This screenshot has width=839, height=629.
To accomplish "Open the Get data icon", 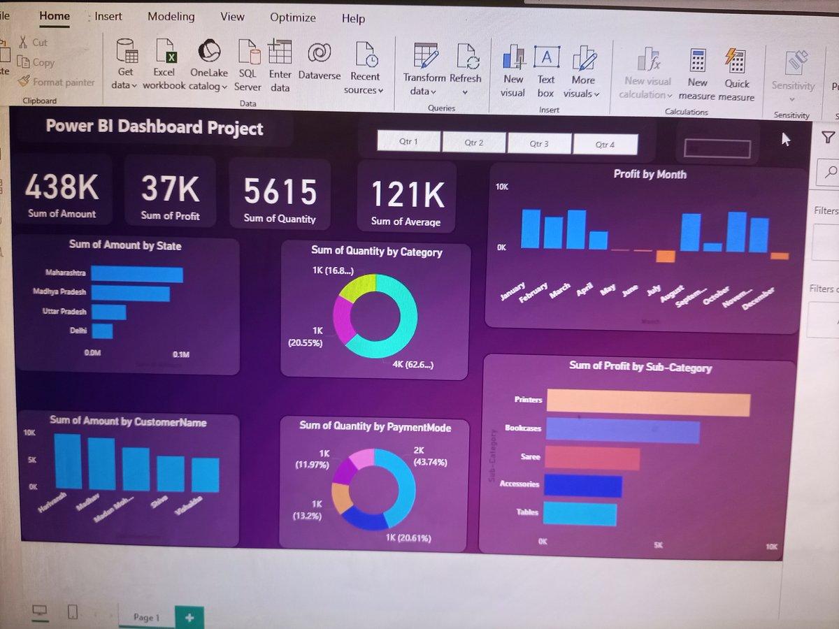I will [127, 52].
